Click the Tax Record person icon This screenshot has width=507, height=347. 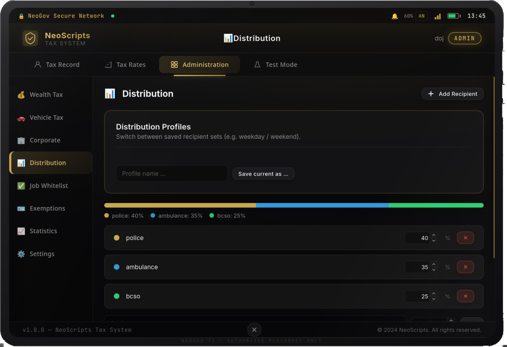38,65
